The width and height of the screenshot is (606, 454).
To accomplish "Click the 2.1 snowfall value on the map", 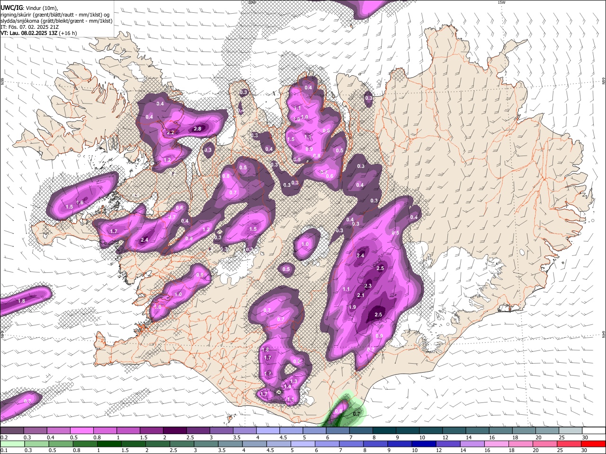I will coord(360,295).
